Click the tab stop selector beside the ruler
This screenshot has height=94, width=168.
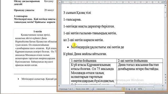(60, 2)
